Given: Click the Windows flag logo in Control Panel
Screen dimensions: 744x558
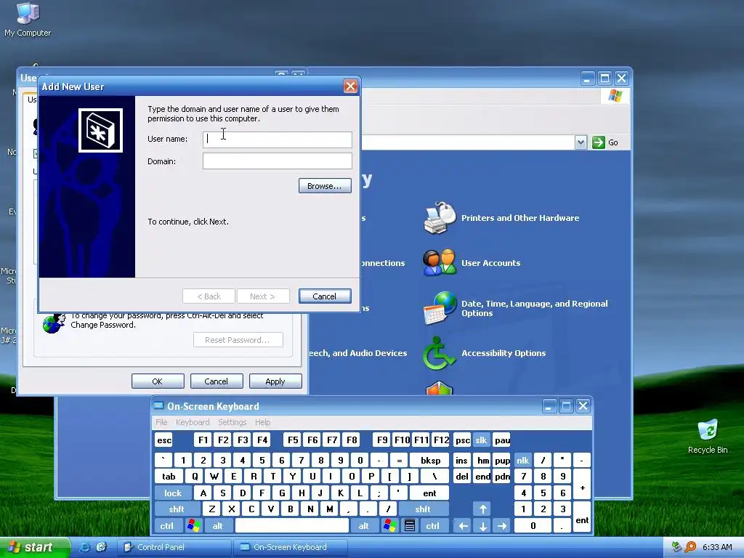Looking at the screenshot, I should [x=615, y=96].
